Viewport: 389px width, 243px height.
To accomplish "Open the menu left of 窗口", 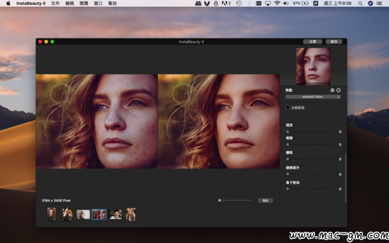I will pos(84,3).
